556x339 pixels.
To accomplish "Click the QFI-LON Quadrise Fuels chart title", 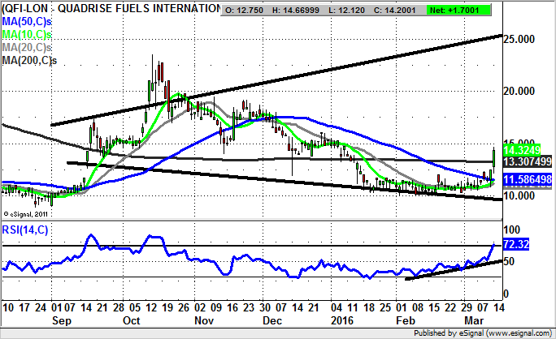I will point(111,9).
